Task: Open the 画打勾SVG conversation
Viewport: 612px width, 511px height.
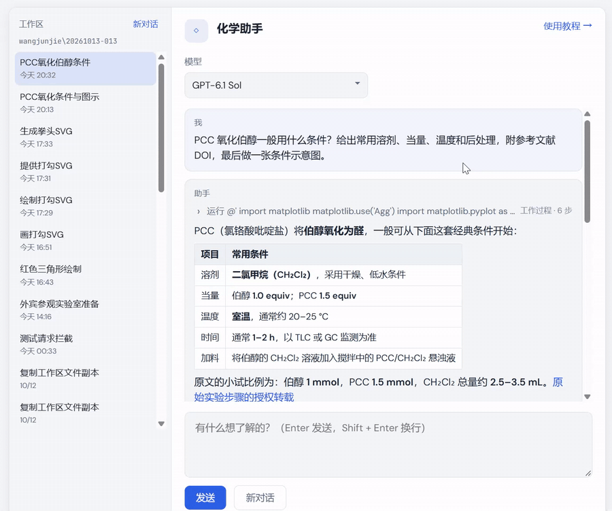Action: click(86, 241)
